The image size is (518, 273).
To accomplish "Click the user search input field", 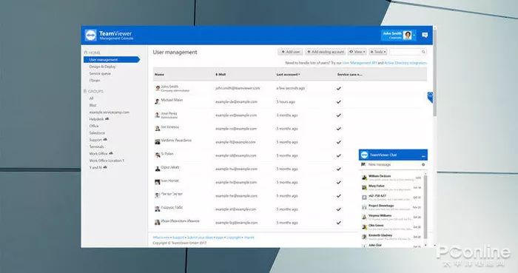I will tap(405, 52).
